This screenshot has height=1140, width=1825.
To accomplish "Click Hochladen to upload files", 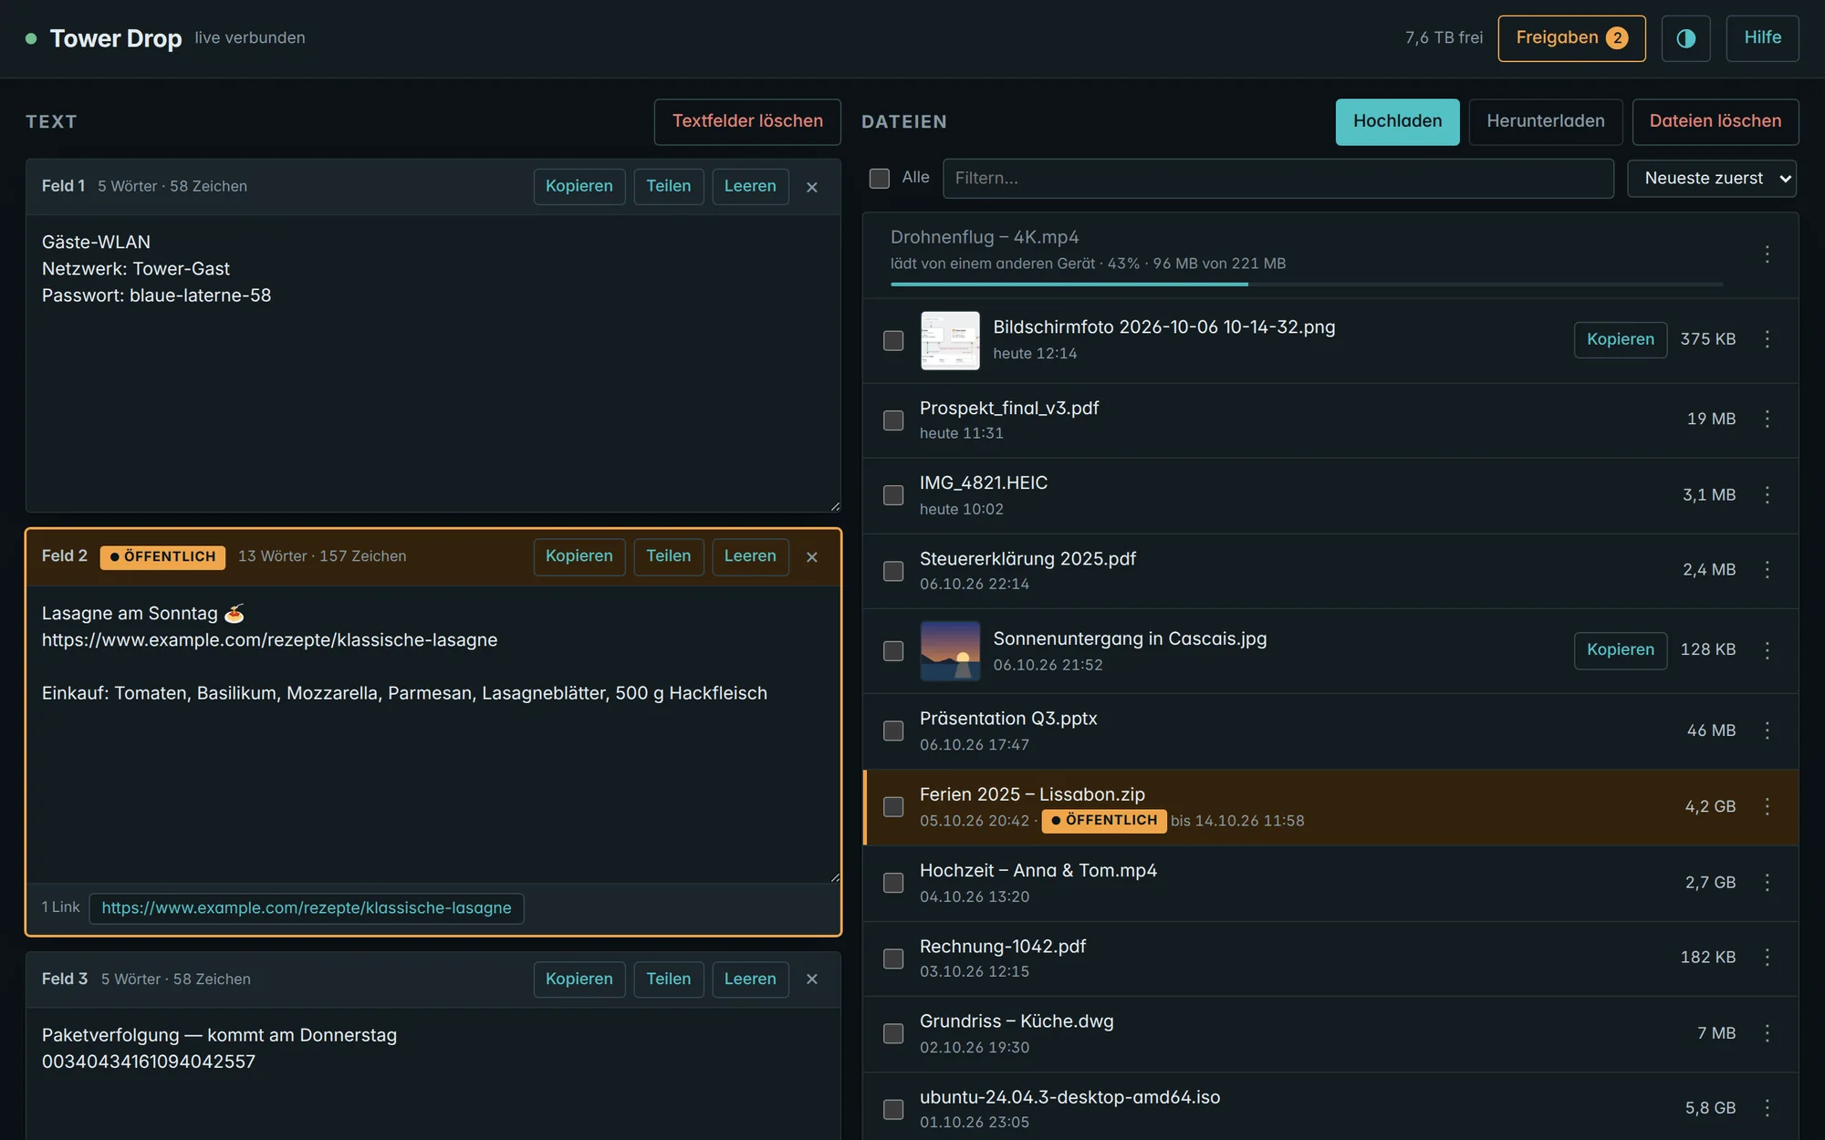I will (x=1397, y=121).
